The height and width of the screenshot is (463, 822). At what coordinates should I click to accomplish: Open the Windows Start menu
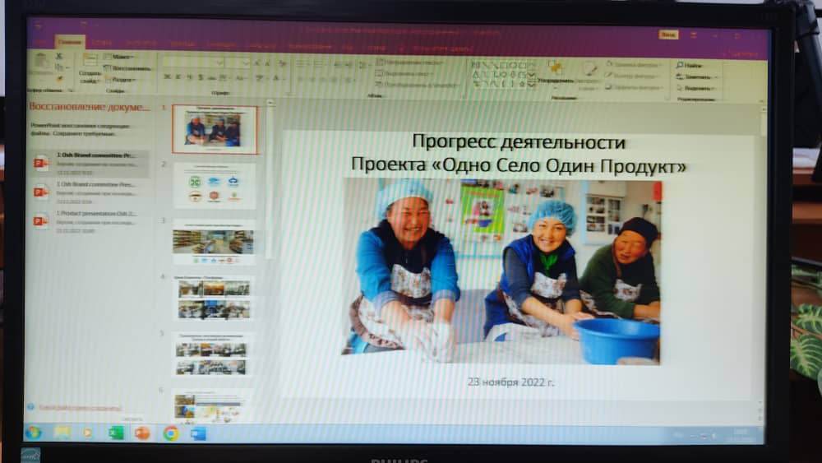(x=34, y=433)
